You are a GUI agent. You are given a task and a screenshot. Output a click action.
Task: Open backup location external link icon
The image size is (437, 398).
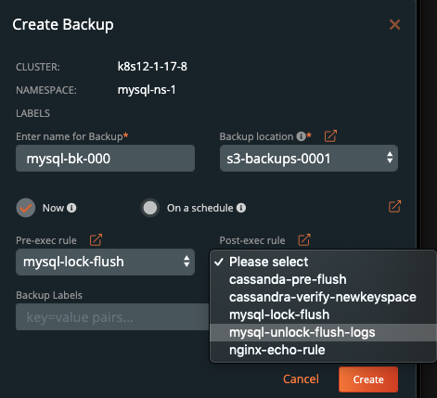pos(330,136)
